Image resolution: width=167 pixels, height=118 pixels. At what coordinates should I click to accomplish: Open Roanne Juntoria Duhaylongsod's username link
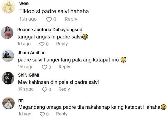click(50, 30)
